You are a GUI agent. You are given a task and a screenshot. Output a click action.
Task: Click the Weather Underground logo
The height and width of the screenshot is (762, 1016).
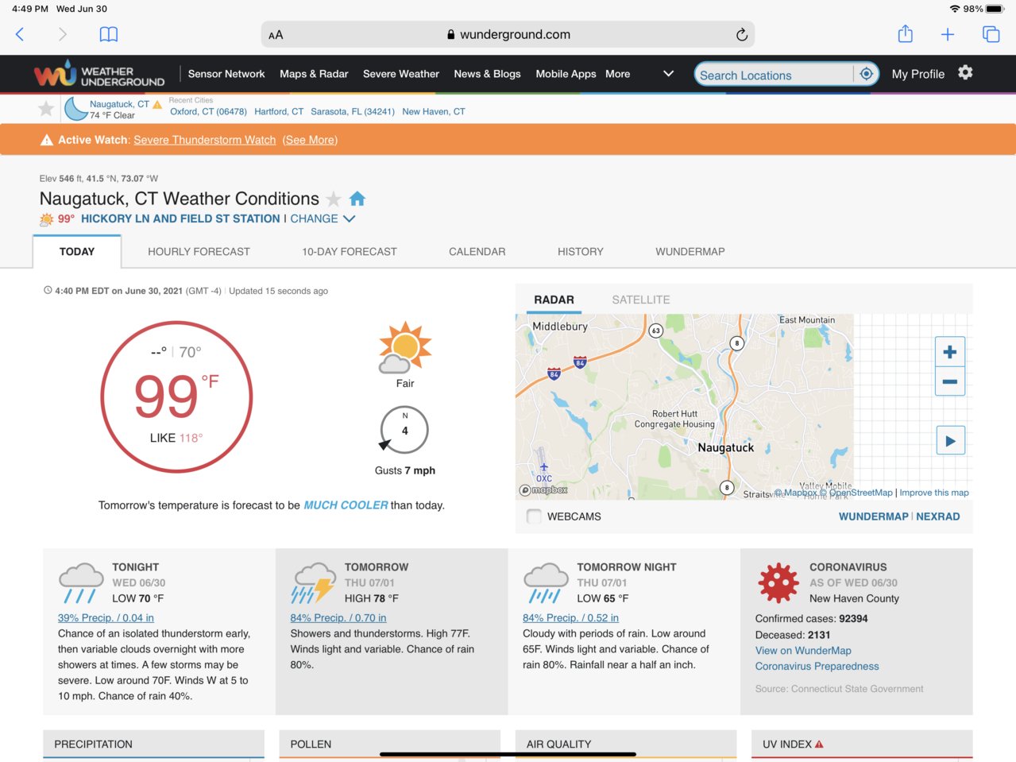point(99,74)
